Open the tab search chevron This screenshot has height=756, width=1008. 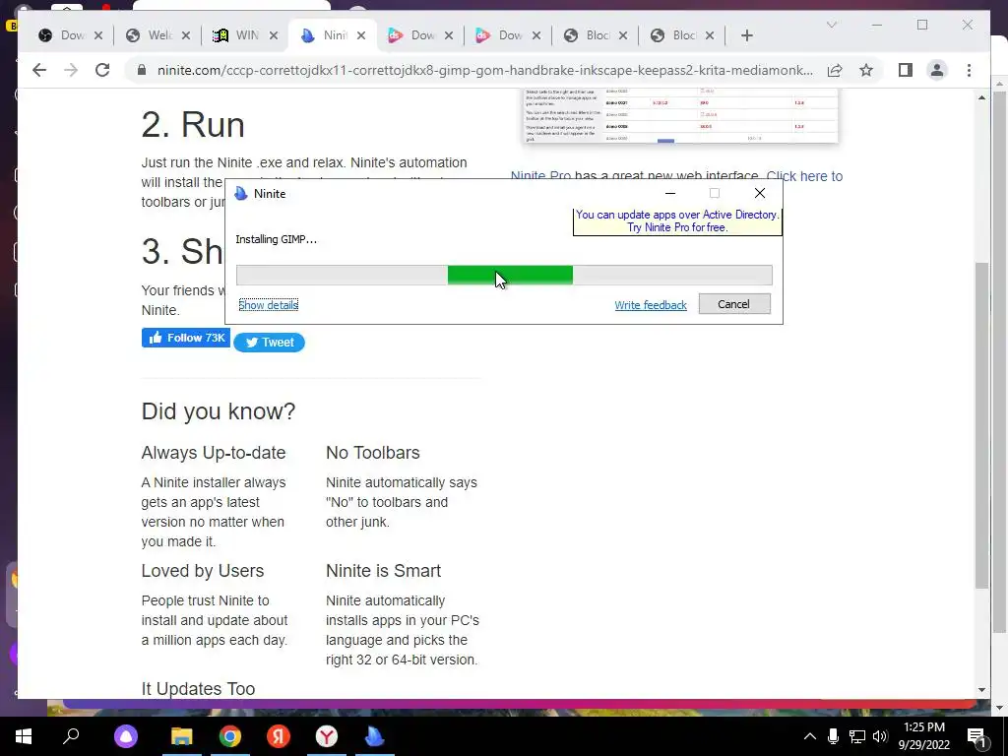coord(831,25)
